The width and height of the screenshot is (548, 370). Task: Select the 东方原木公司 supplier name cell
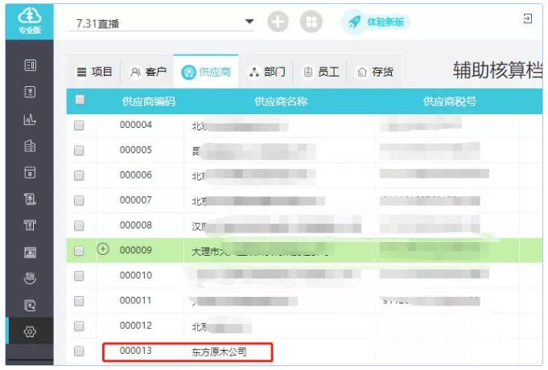point(220,351)
